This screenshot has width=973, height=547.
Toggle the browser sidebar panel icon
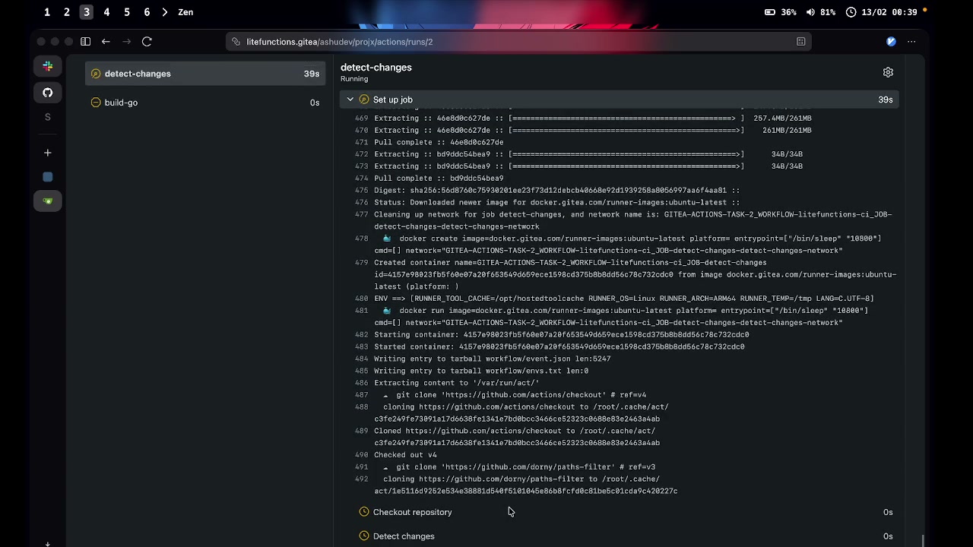(85, 42)
